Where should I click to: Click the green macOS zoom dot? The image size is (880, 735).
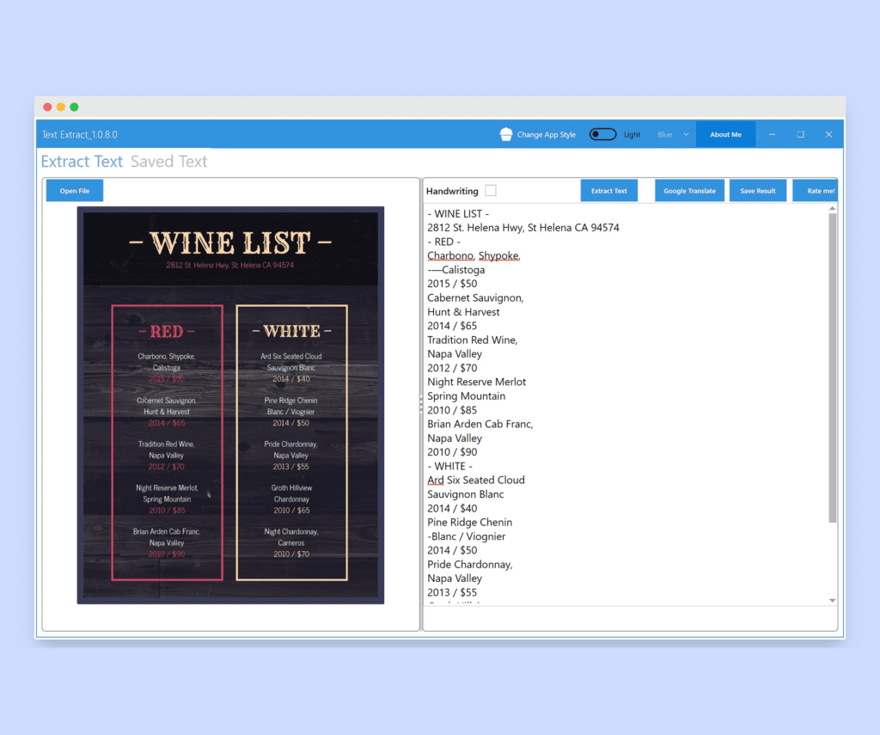(74, 107)
